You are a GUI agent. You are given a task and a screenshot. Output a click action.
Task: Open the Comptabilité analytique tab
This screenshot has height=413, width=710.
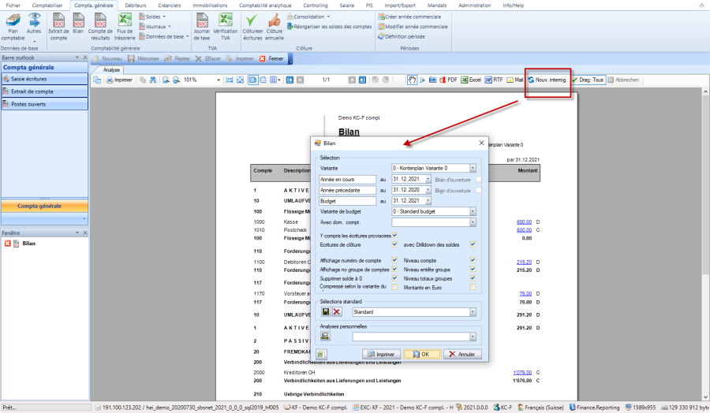click(x=263, y=5)
